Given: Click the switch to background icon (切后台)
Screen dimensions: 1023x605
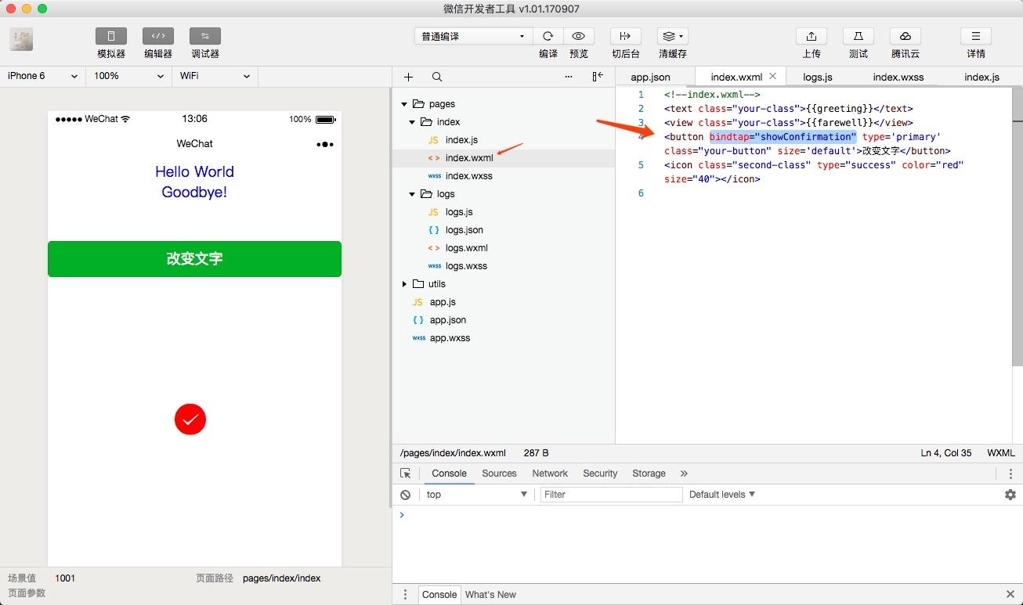Looking at the screenshot, I should tap(626, 36).
